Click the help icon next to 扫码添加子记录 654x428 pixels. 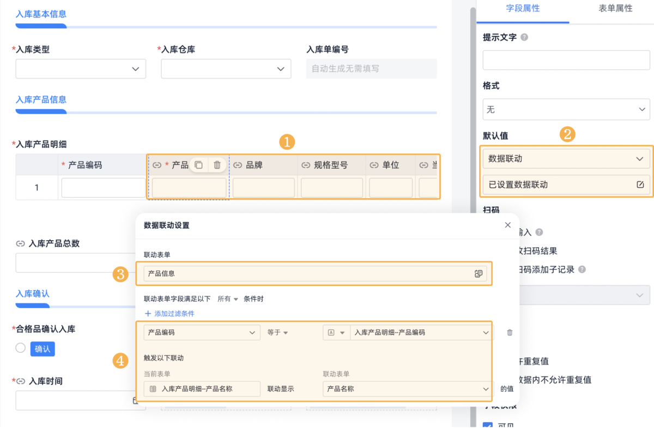pos(583,268)
